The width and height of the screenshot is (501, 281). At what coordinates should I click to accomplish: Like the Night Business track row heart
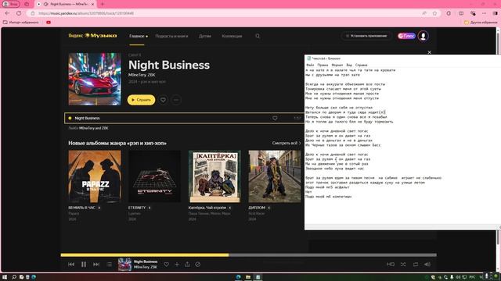tap(275, 118)
